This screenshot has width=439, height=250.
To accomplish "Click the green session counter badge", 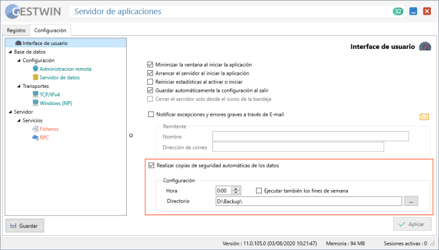I will point(398,11).
